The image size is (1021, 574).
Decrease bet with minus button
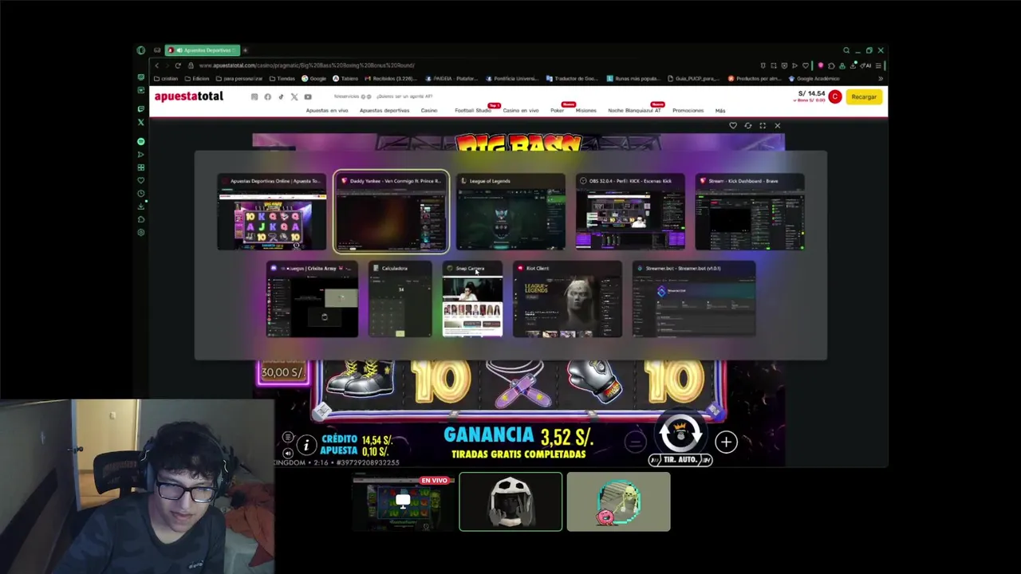point(635,442)
